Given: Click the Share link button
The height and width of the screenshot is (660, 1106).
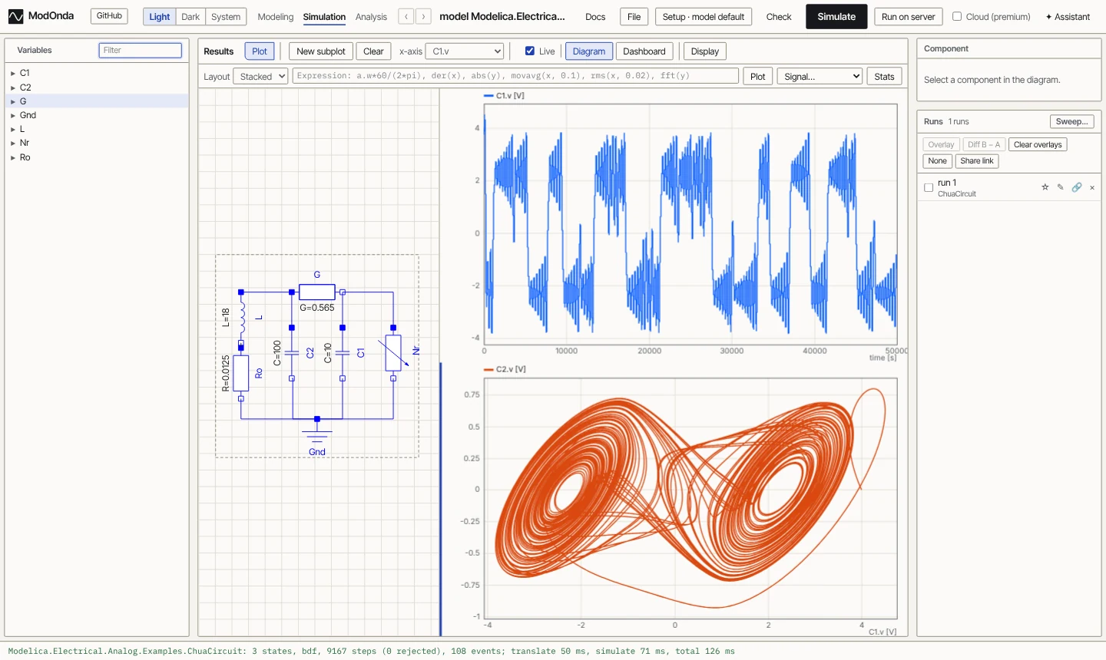Looking at the screenshot, I should tap(977, 161).
